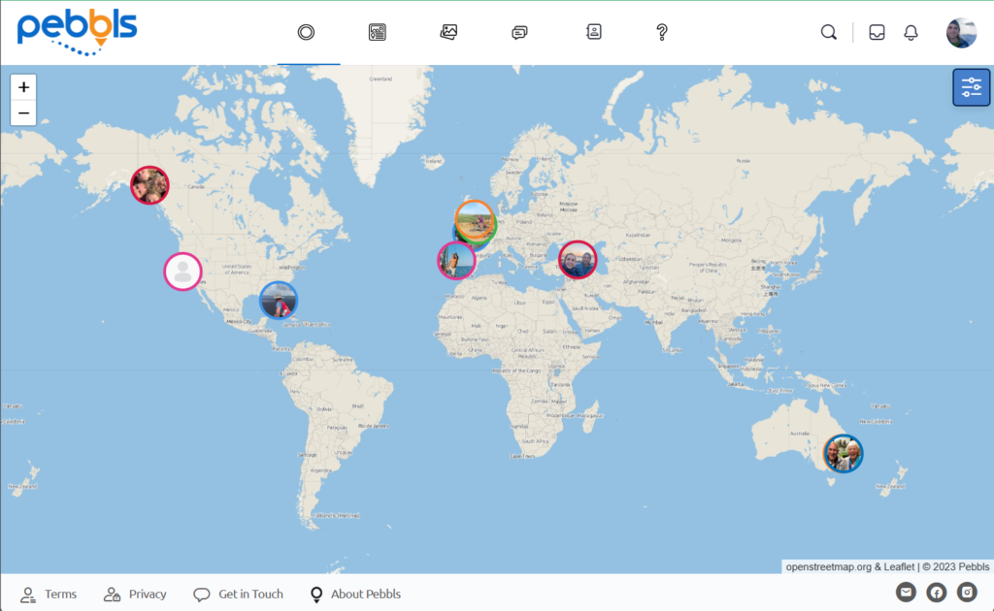Open the inbox tray icon
The image size is (994, 611).
(877, 32)
